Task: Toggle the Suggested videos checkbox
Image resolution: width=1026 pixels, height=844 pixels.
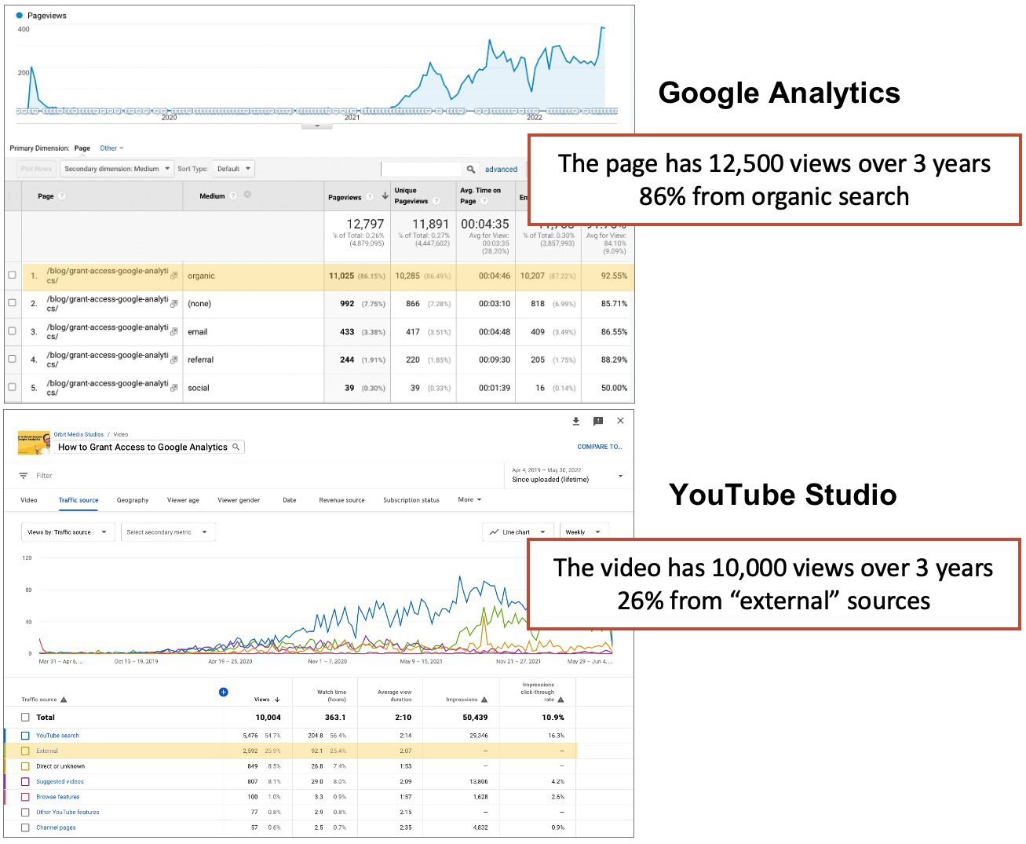Action: (x=25, y=782)
